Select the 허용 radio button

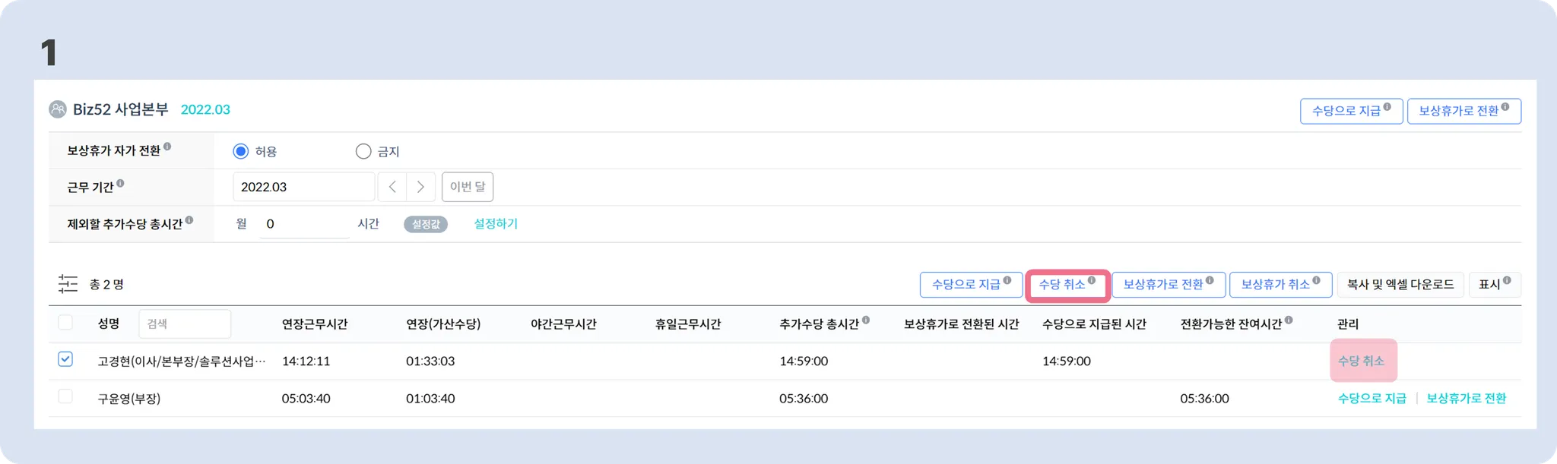click(x=241, y=151)
